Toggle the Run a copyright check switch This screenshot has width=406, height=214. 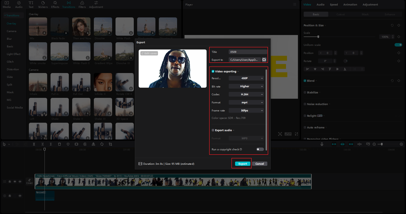click(x=260, y=149)
